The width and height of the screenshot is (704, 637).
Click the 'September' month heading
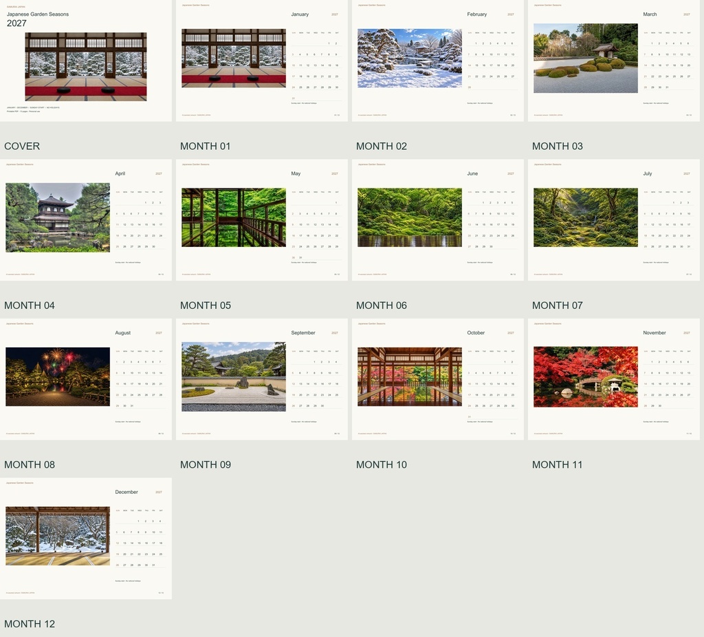pyautogui.click(x=303, y=333)
